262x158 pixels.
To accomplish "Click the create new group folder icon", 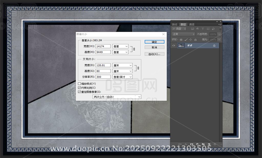I will (x=203, y=144).
